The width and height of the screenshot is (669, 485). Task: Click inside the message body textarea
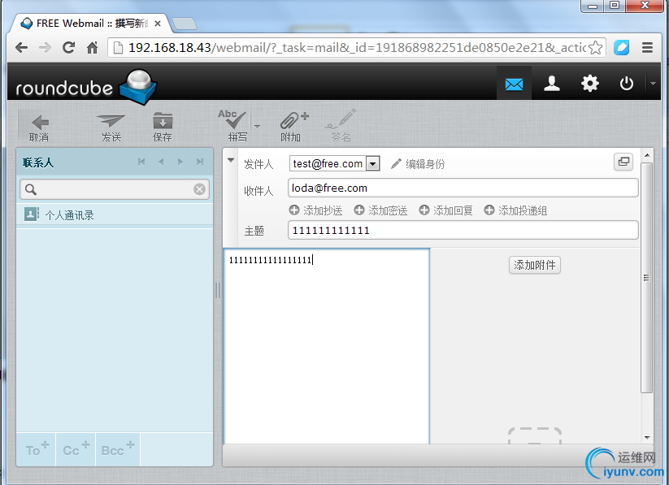click(x=327, y=346)
